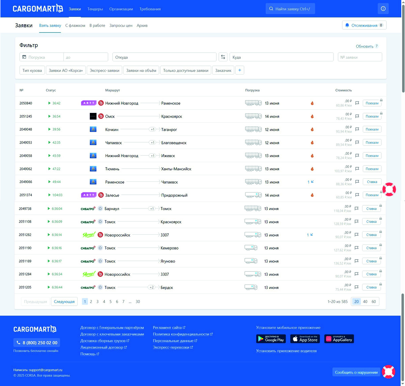Open the Требования menu
The width and height of the screenshot is (405, 386).
[150, 9]
